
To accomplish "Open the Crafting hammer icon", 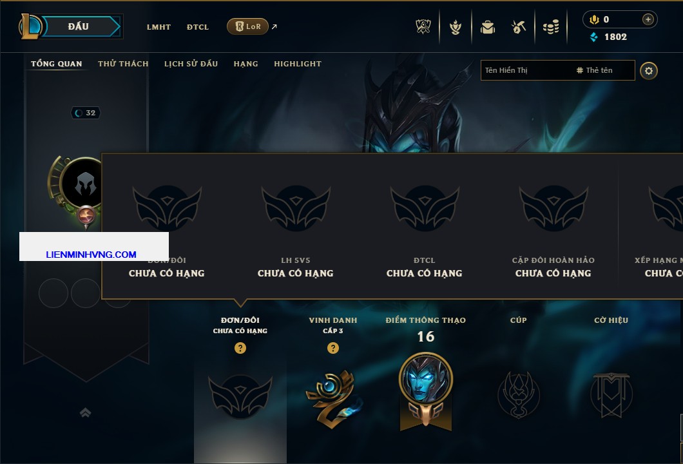I will [518, 27].
